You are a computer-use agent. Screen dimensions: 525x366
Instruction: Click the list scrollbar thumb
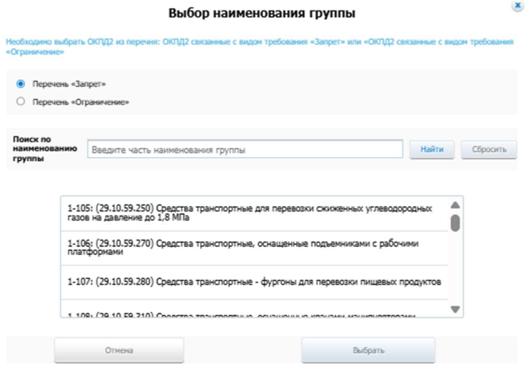click(455, 223)
